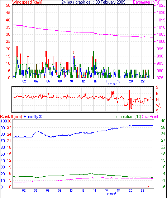167x202 pixels.
Task: Click the "Barometer (hPa)" axis title
Action: (x=147, y=2)
